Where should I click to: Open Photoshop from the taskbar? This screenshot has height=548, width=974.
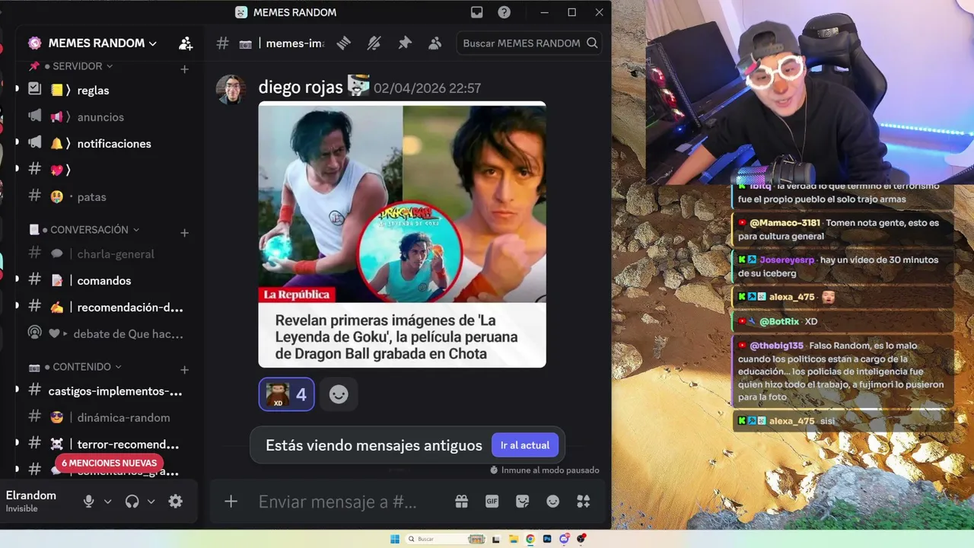coord(547,539)
